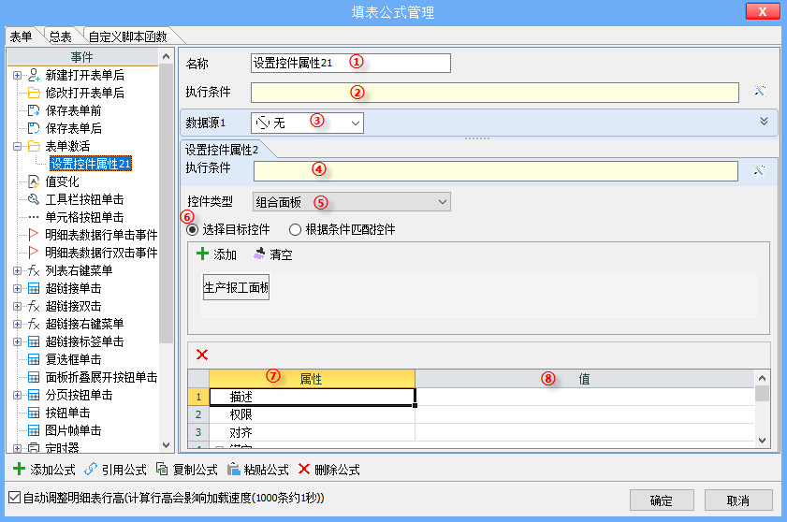Switch to 表单 tab
This screenshot has height=522, width=787.
click(22, 36)
